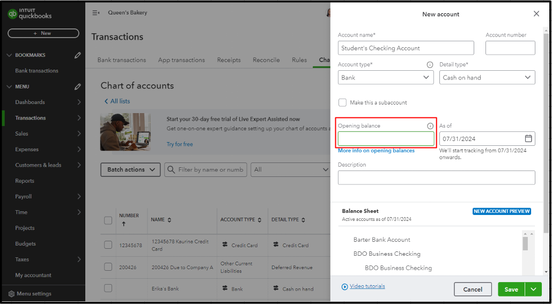The width and height of the screenshot is (552, 304).
Task: Go back to All lists
Action: tap(117, 101)
